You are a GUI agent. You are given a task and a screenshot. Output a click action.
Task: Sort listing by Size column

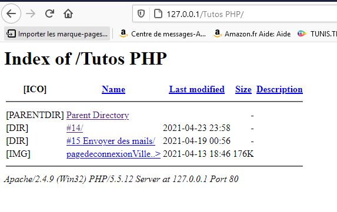pos(243,89)
